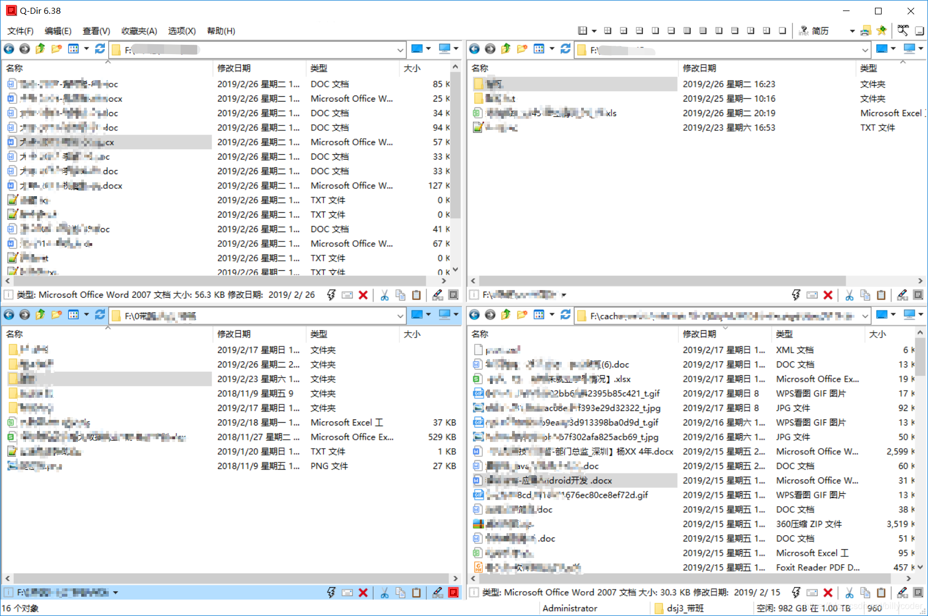
Task: Expand the top-left pane address dropdown
Action: coord(400,50)
